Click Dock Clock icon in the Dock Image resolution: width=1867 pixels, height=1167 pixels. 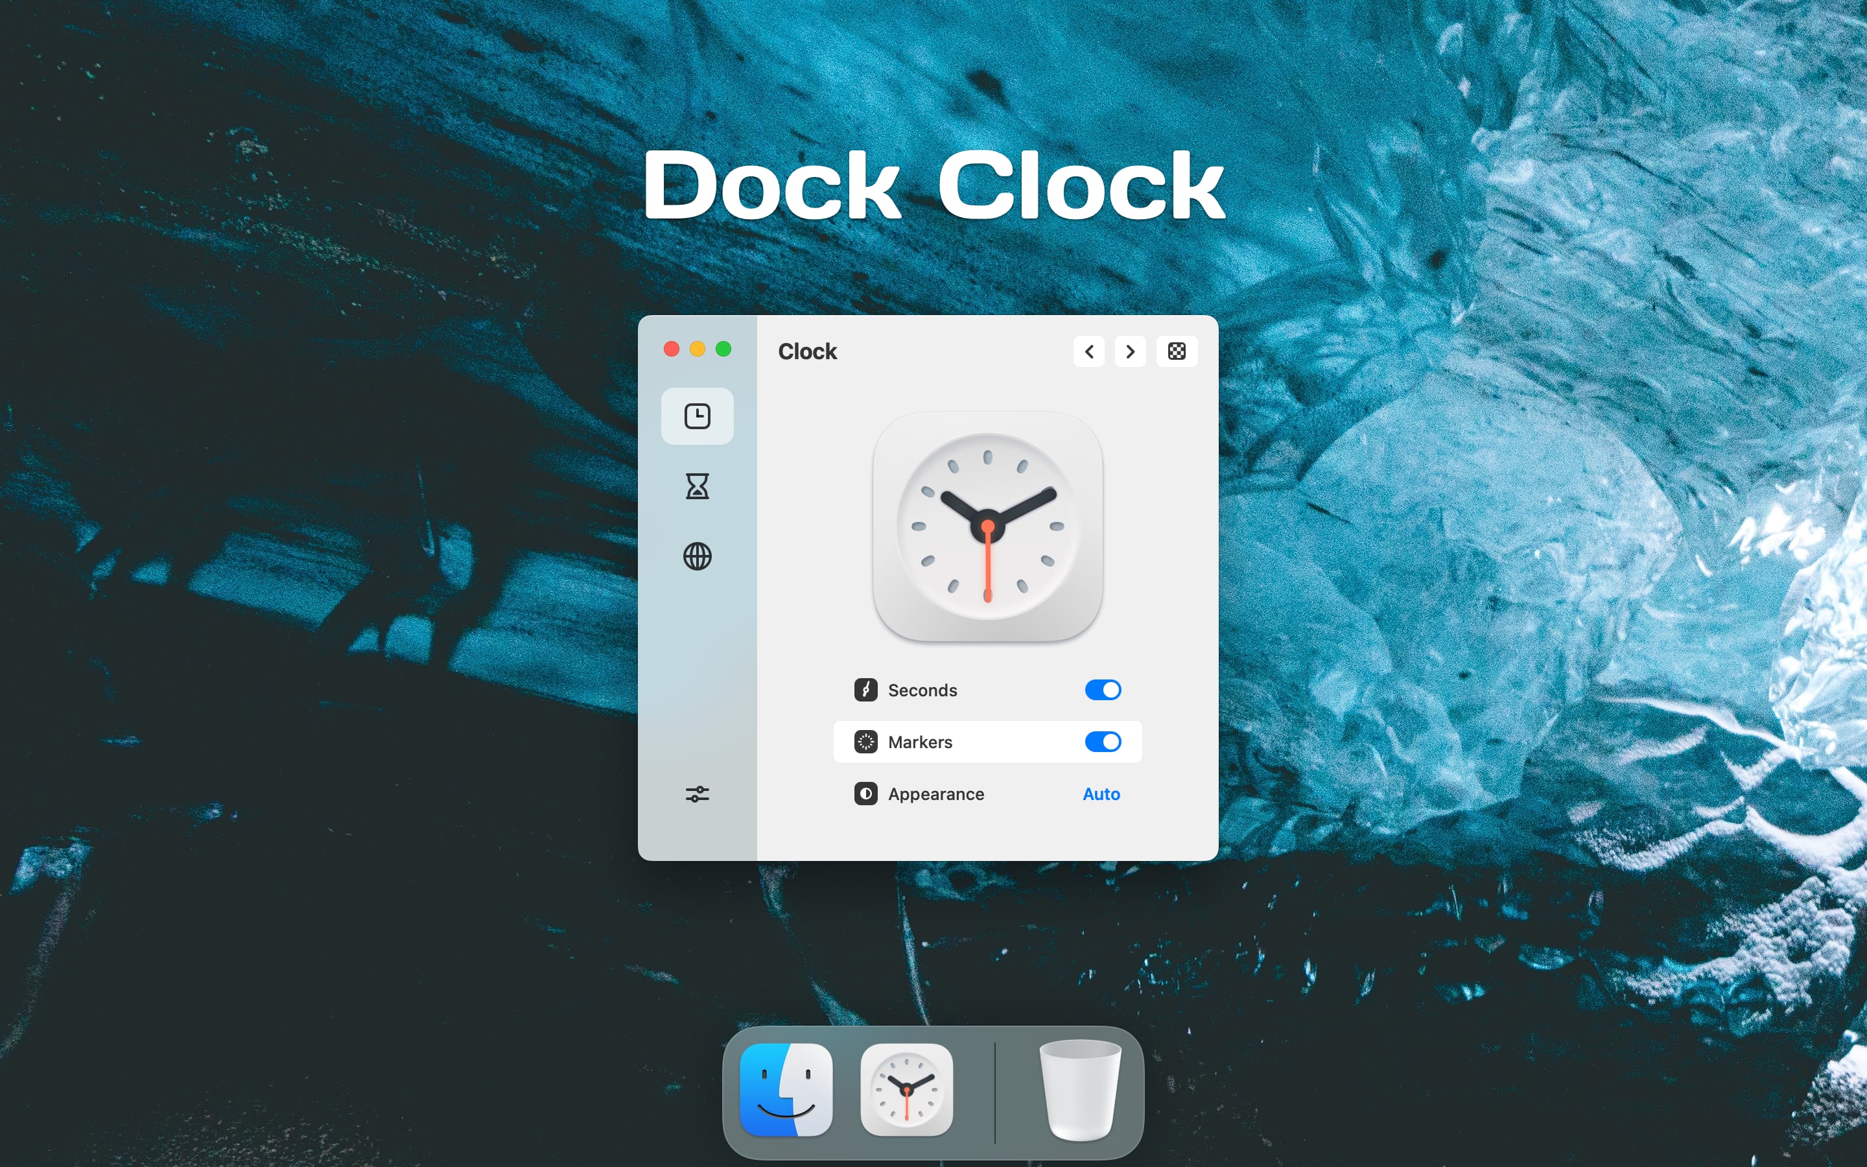click(906, 1090)
